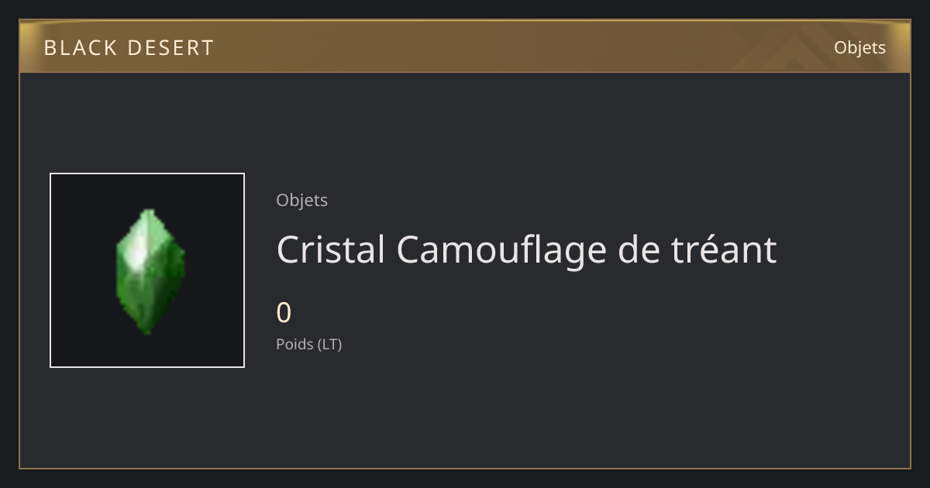Click the Cristal Camouflage de tréant heading
The height and width of the screenshot is (488, 930).
[x=526, y=249]
